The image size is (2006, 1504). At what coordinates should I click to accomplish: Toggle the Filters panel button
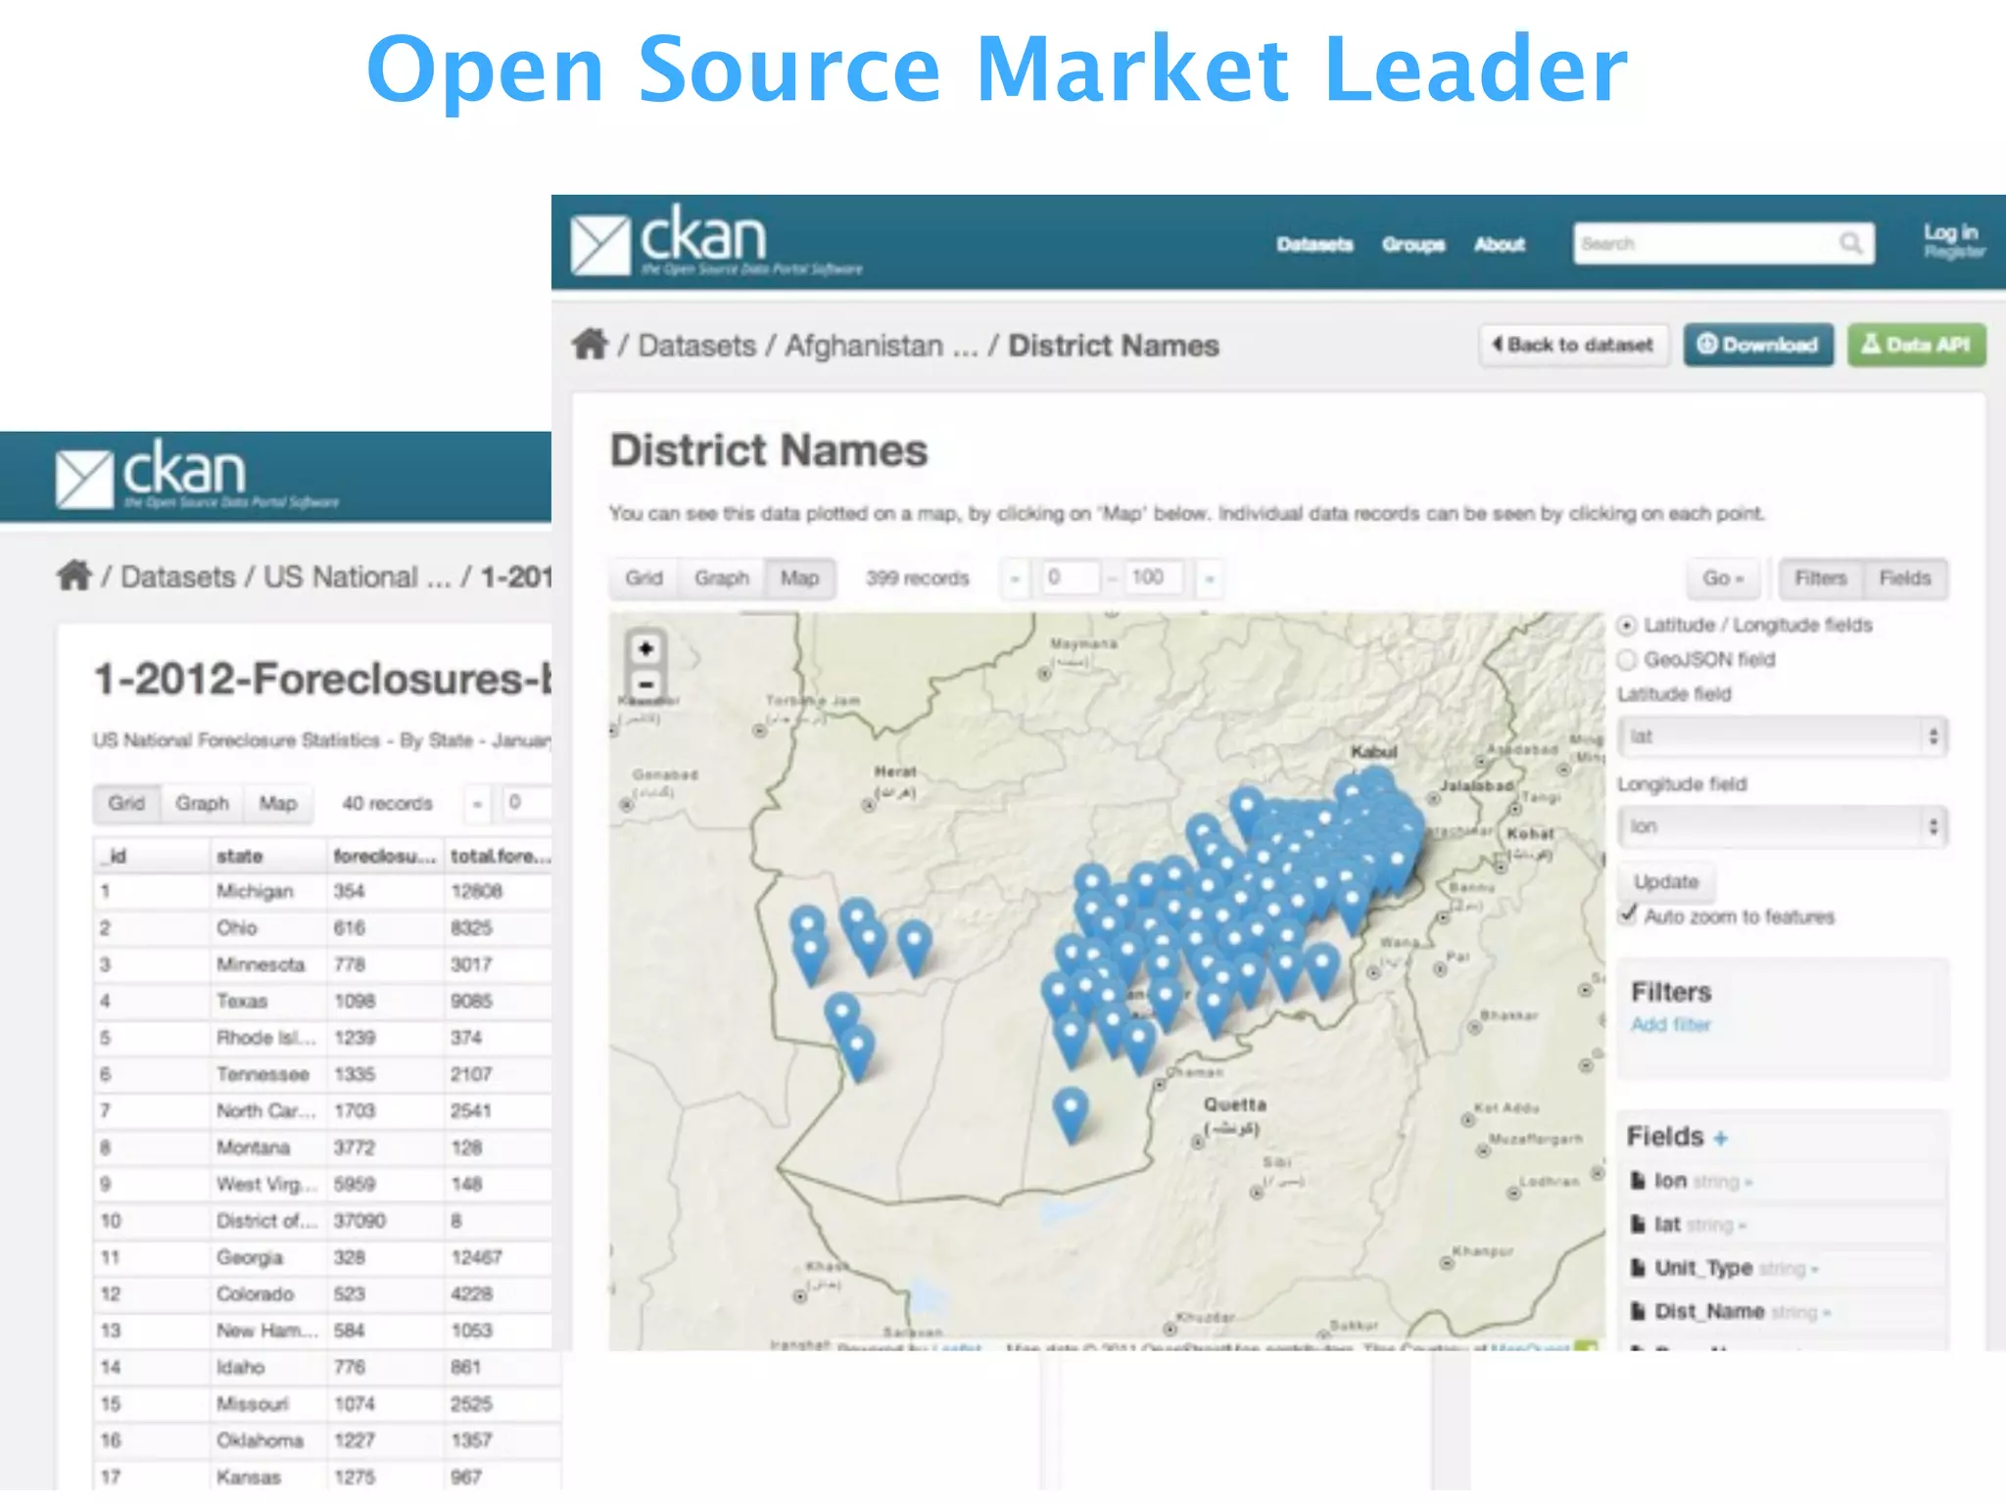[1820, 578]
